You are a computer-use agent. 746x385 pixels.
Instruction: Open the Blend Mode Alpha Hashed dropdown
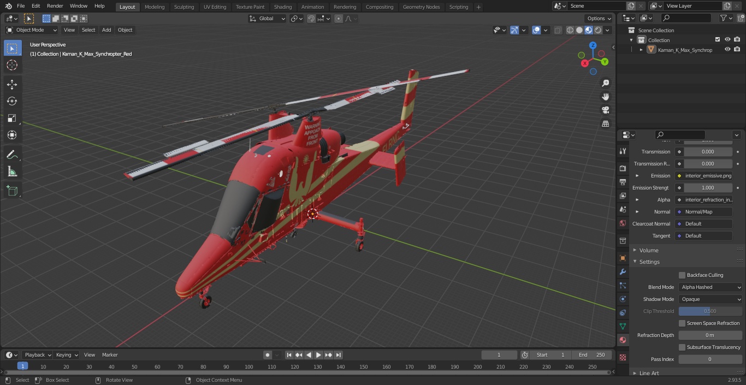coord(711,287)
